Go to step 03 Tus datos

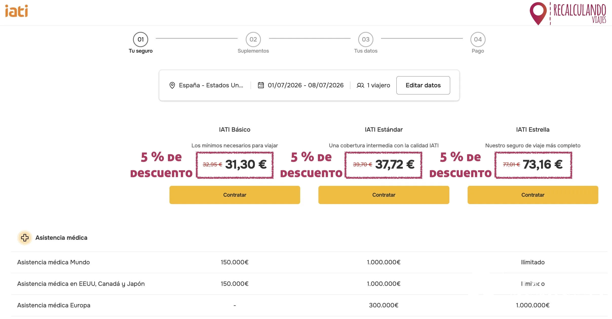click(366, 43)
